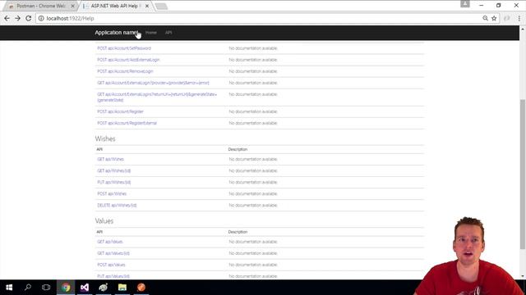This screenshot has width=526, height=295.
Task: Open GET api/Account/ExternalLogin provider link
Action: coord(153,83)
